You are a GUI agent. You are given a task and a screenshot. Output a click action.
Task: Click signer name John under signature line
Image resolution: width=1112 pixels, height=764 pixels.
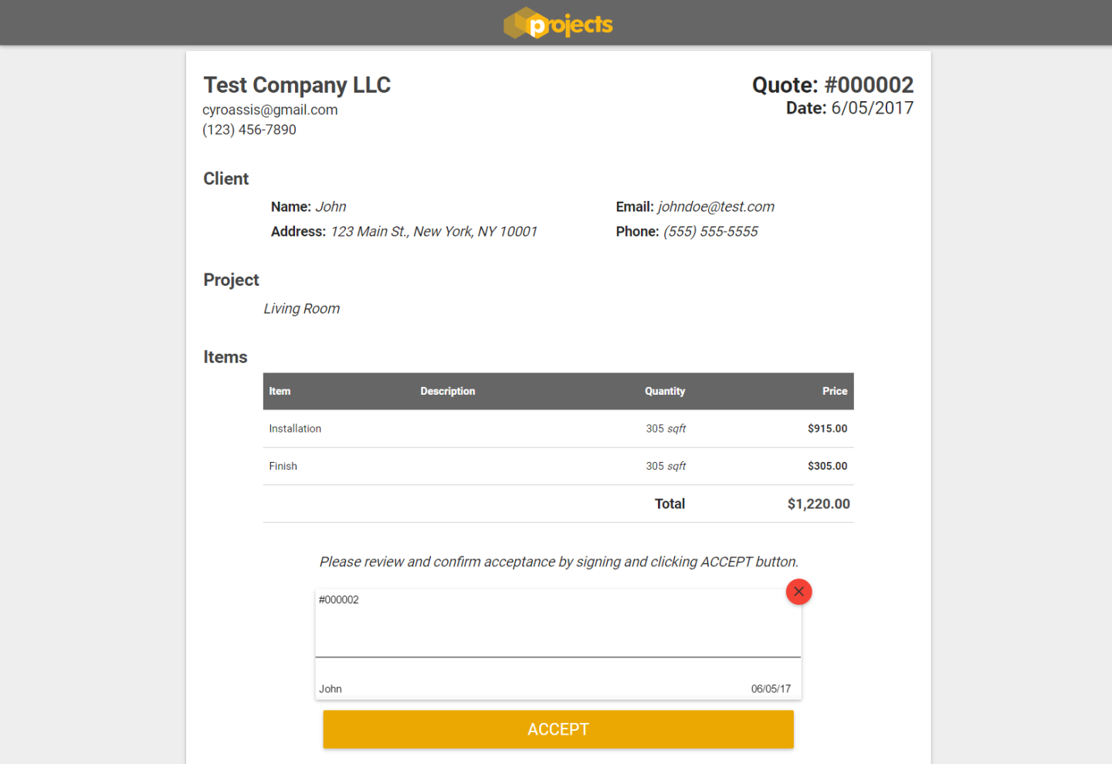click(331, 689)
